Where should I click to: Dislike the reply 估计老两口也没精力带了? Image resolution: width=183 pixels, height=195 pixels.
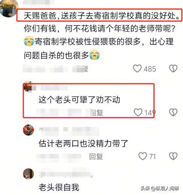pos(173,156)
